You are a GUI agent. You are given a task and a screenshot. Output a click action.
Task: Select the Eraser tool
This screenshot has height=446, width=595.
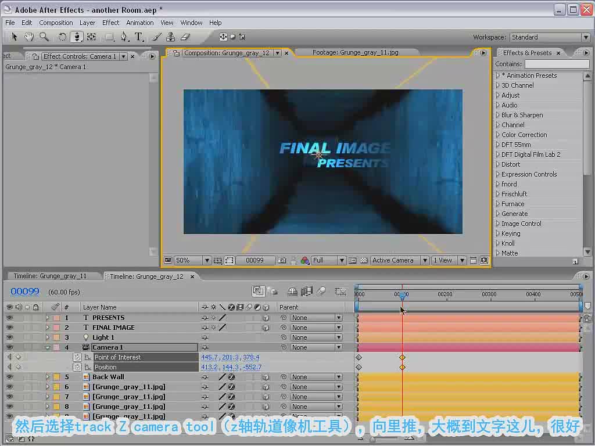pyautogui.click(x=185, y=37)
